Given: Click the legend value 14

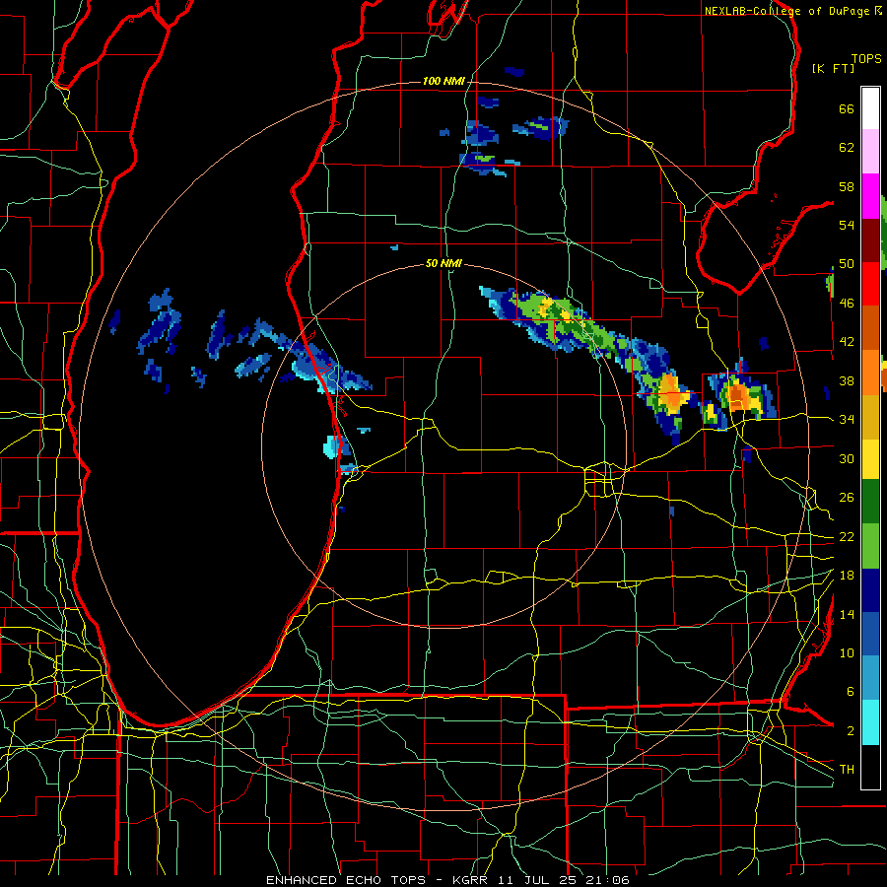Looking at the screenshot, I should tap(847, 614).
